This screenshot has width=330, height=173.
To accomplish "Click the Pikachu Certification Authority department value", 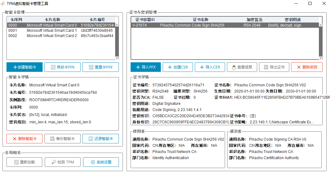I will point(274,158).
